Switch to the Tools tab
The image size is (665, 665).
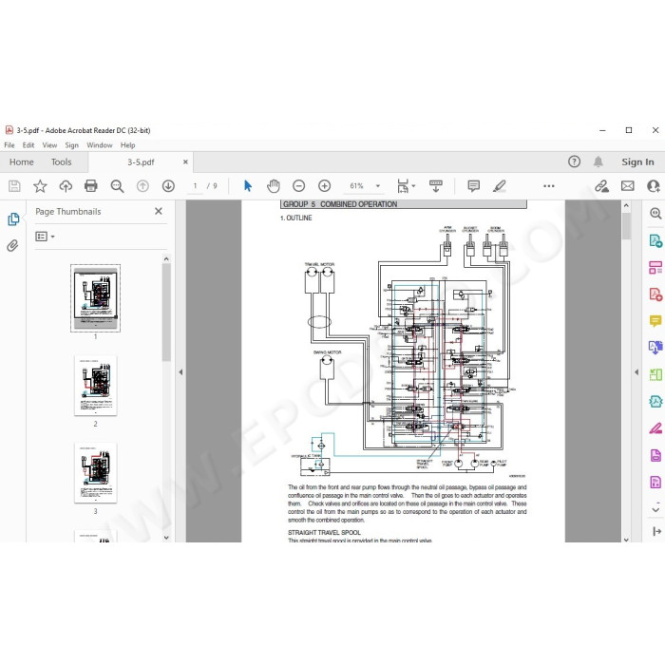click(62, 162)
